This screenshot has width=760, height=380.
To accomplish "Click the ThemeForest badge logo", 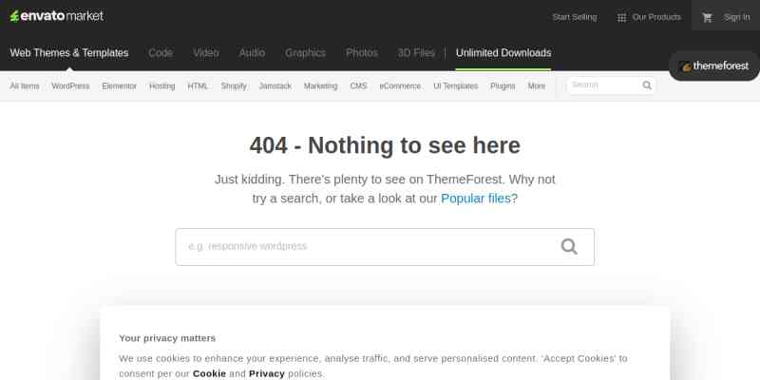I will tap(715, 66).
